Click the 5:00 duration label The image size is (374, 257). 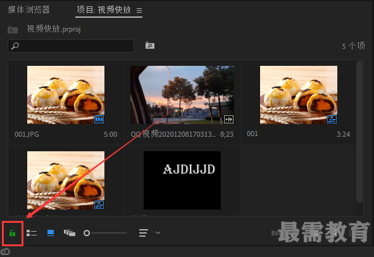(111, 134)
